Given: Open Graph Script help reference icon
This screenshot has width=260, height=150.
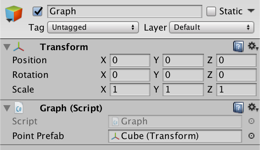Looking at the screenshot, I should click(238, 108).
